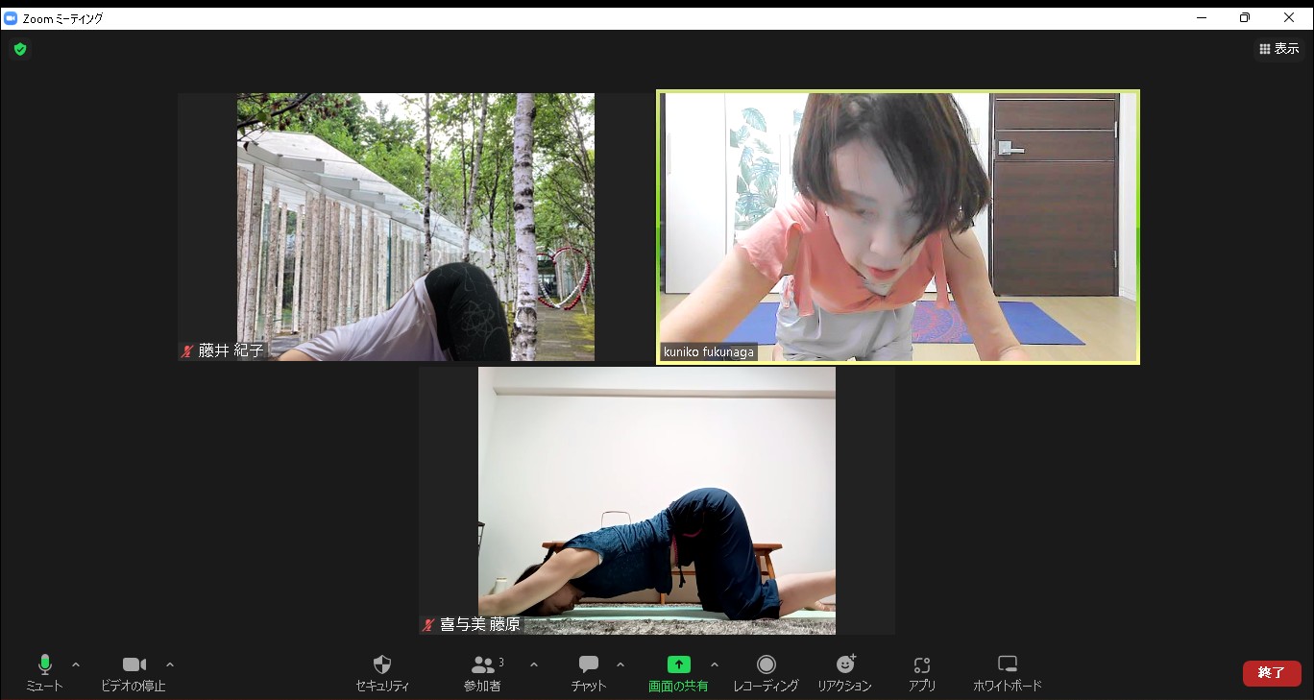Click the Zoom app icon in title bar
Viewport: 1314px width, 700px height.
pyautogui.click(x=11, y=18)
